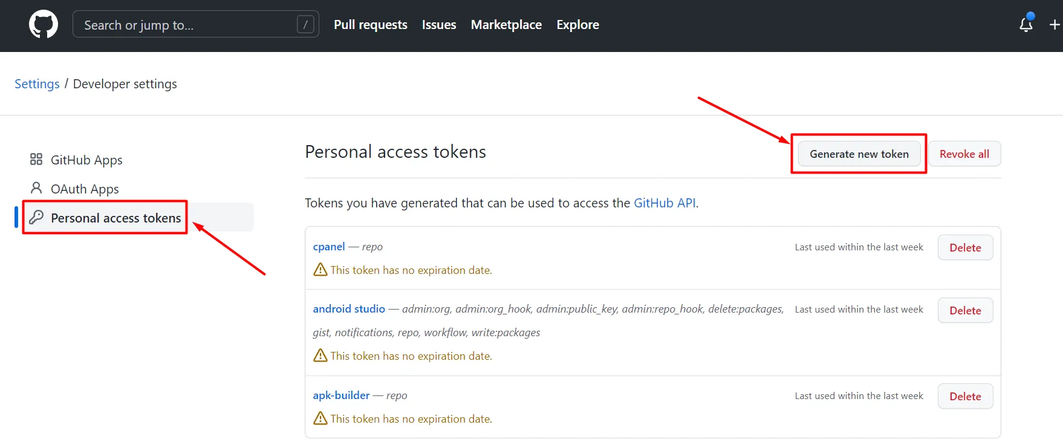Delete the cpanel token
Image resolution: width=1063 pixels, height=442 pixels.
(x=965, y=248)
